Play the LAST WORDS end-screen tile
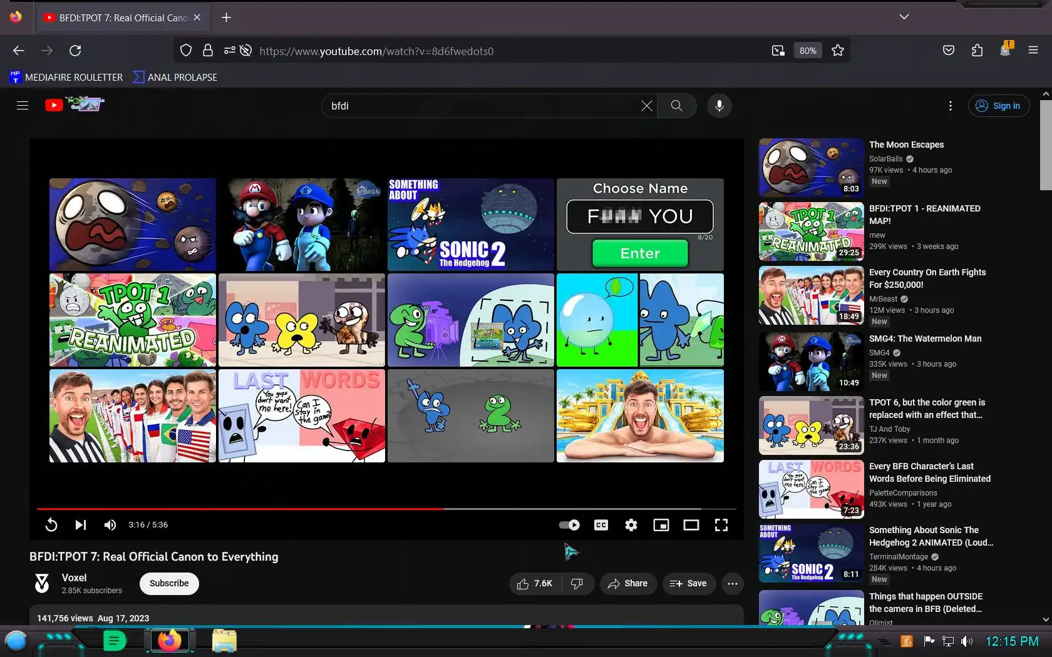 [x=302, y=416]
